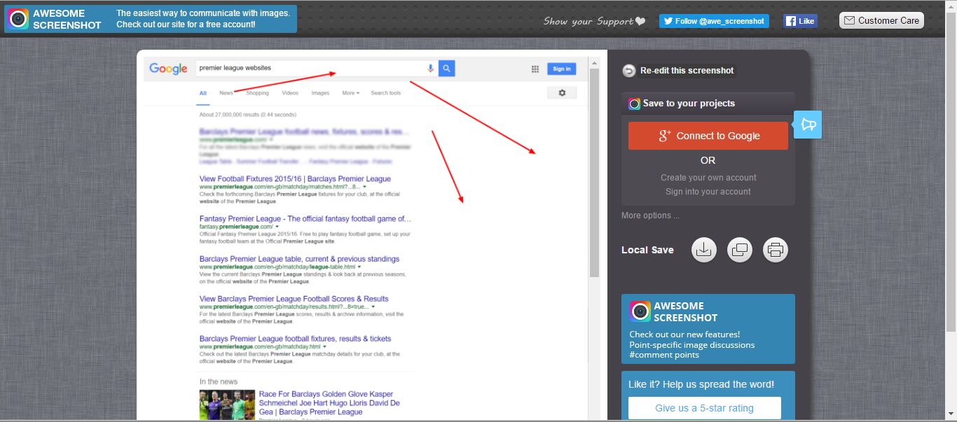Follow @awe_screenshot on Twitter
The image size is (957, 422).
[x=714, y=21]
